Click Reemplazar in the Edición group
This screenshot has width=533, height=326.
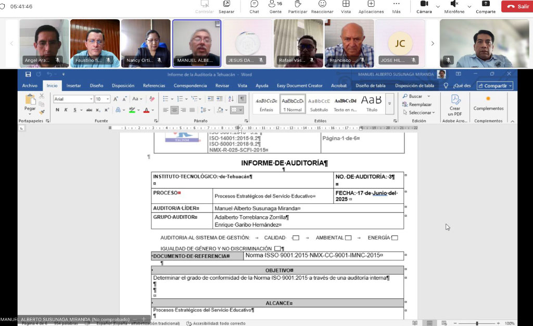tap(417, 105)
